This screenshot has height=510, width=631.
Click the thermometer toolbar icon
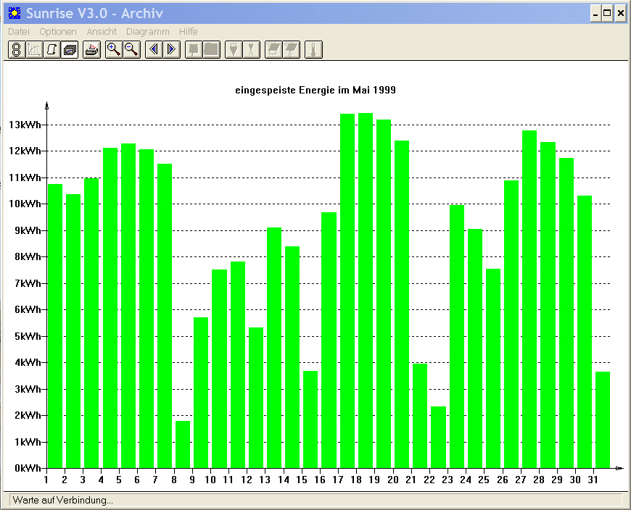point(313,50)
